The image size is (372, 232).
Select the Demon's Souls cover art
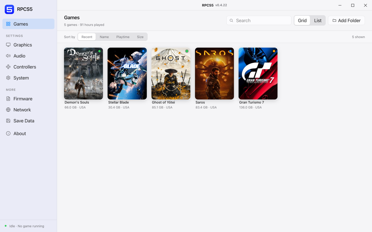tap(84, 73)
